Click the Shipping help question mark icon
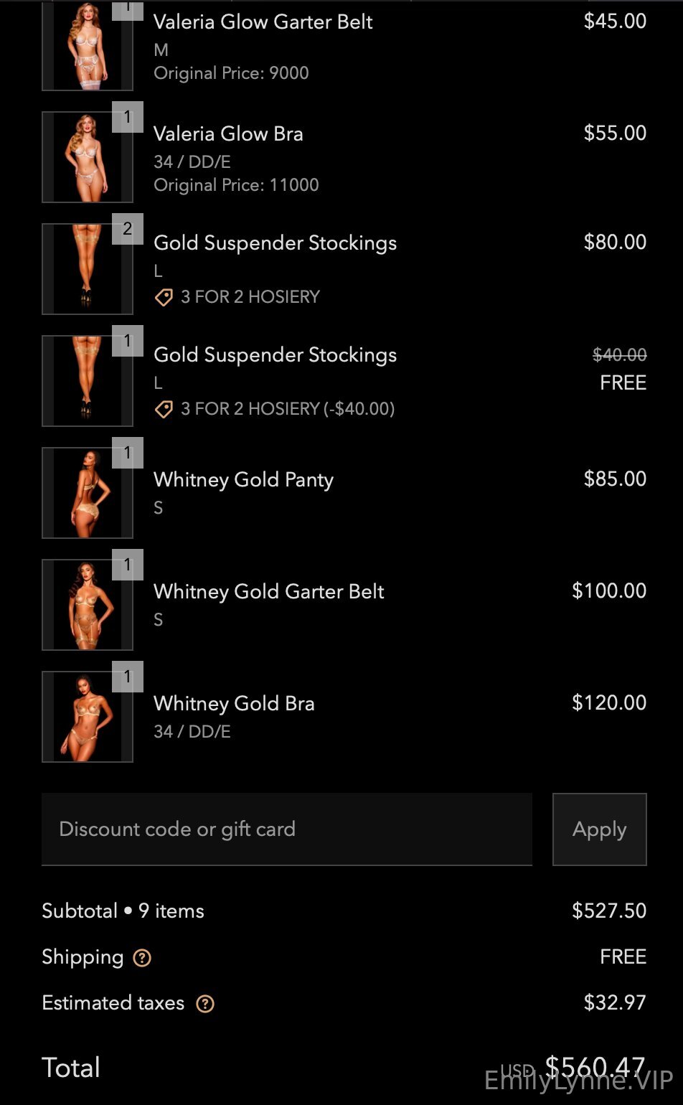 click(142, 957)
